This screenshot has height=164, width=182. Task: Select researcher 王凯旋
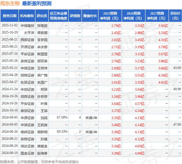pos(42,125)
